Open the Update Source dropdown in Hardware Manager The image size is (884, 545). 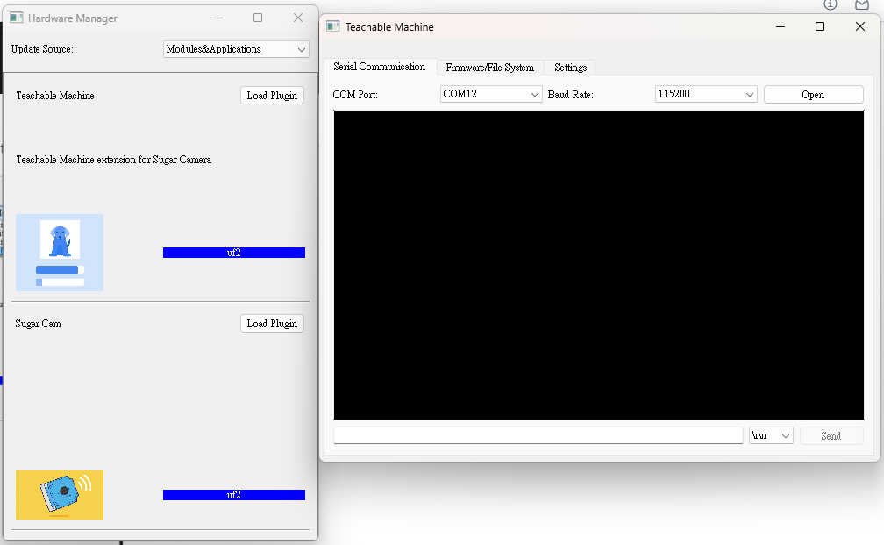click(236, 49)
